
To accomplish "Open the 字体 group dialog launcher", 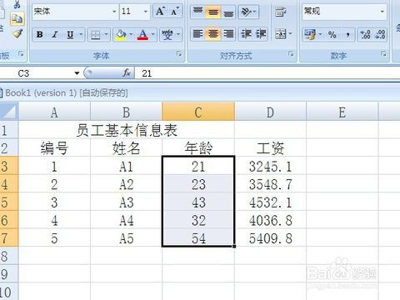I will tap(179, 54).
